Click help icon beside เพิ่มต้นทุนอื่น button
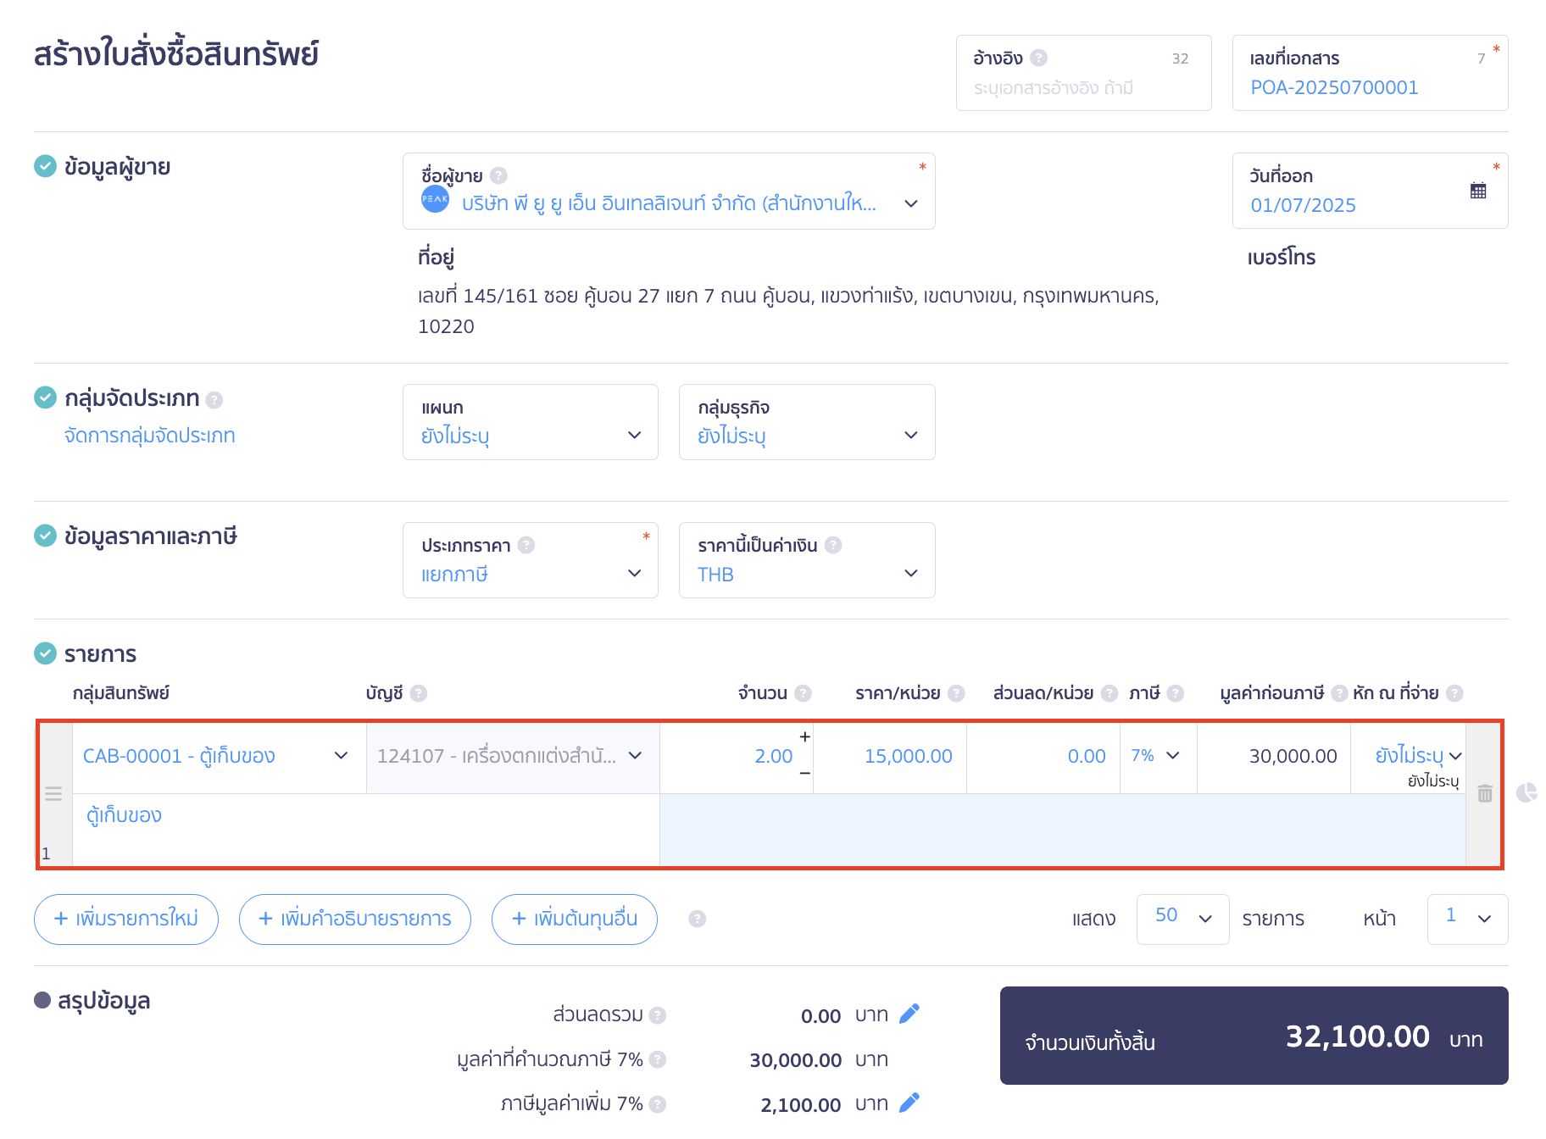This screenshot has width=1546, height=1139. pyautogui.click(x=697, y=919)
